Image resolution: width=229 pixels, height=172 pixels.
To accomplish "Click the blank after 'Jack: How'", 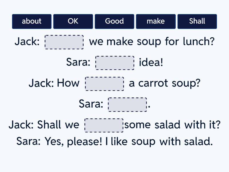I will 104,84.
